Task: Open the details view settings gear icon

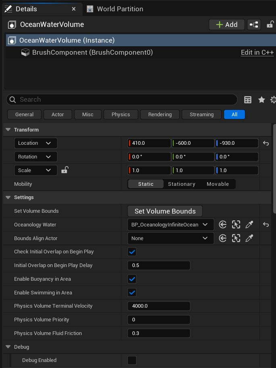Action: (x=273, y=99)
